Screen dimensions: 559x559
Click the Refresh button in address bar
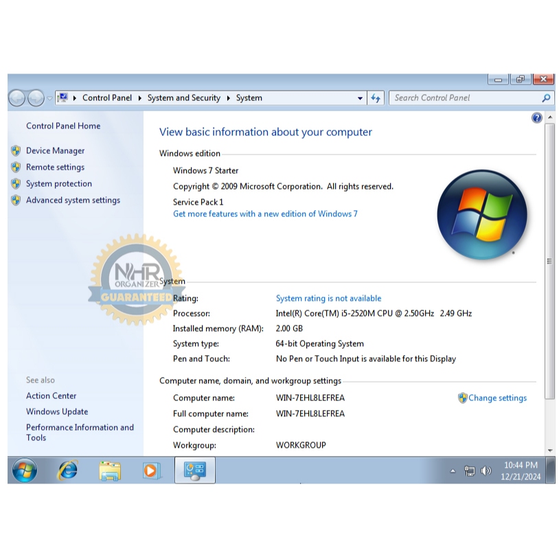[376, 98]
